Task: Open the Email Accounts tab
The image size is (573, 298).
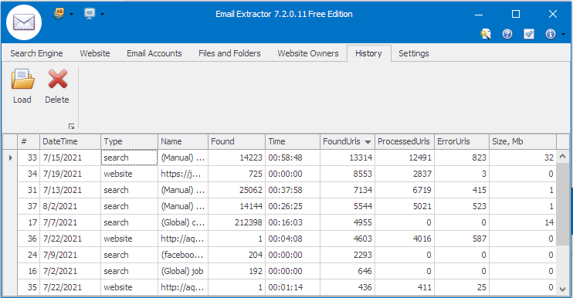Action: coord(154,53)
